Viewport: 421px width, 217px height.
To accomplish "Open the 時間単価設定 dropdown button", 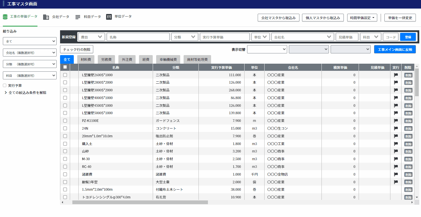I will pos(362,18).
